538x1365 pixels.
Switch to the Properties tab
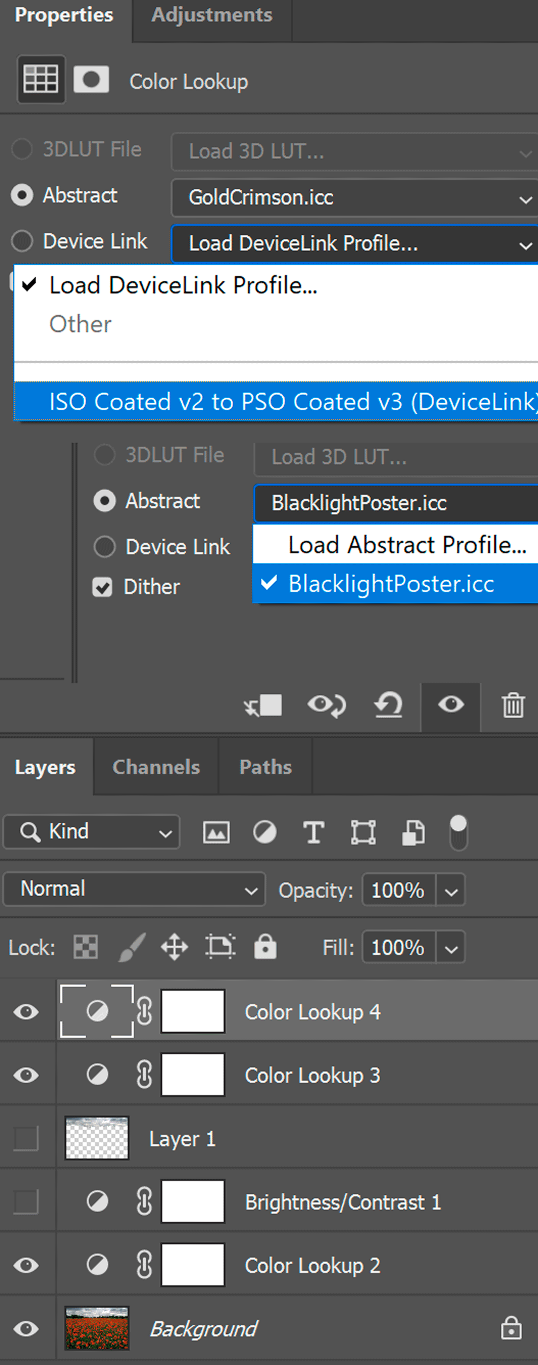click(x=64, y=15)
